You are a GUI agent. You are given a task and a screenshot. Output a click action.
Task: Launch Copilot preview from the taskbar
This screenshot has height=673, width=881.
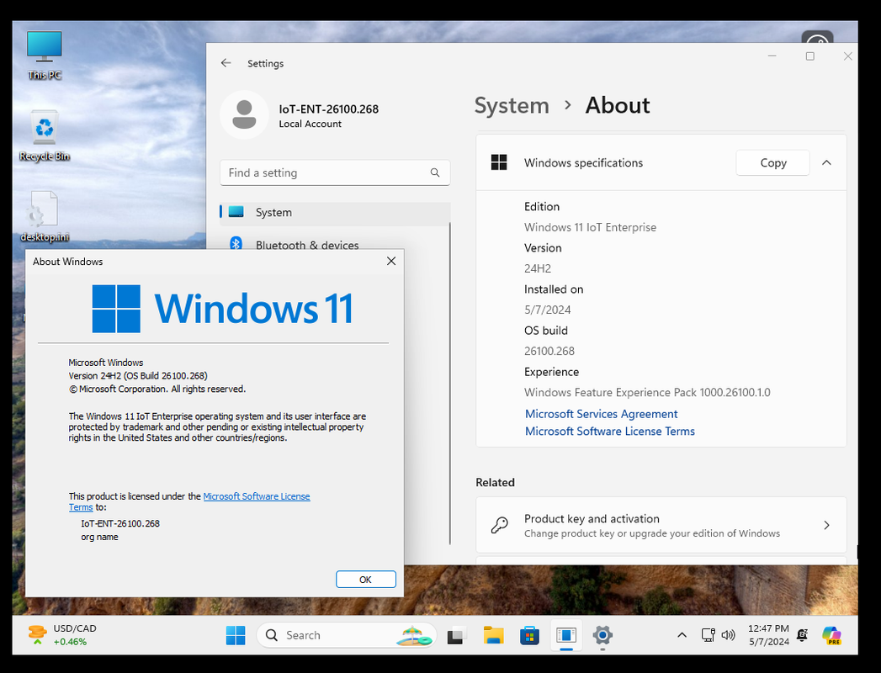(831, 635)
